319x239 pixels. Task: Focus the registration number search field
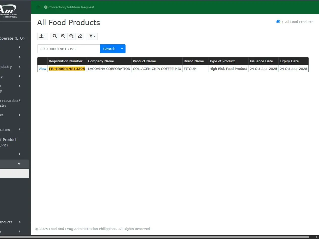69,49
